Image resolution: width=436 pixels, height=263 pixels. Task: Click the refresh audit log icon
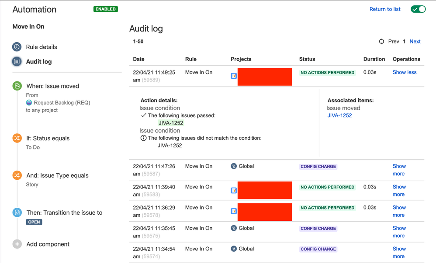point(381,41)
